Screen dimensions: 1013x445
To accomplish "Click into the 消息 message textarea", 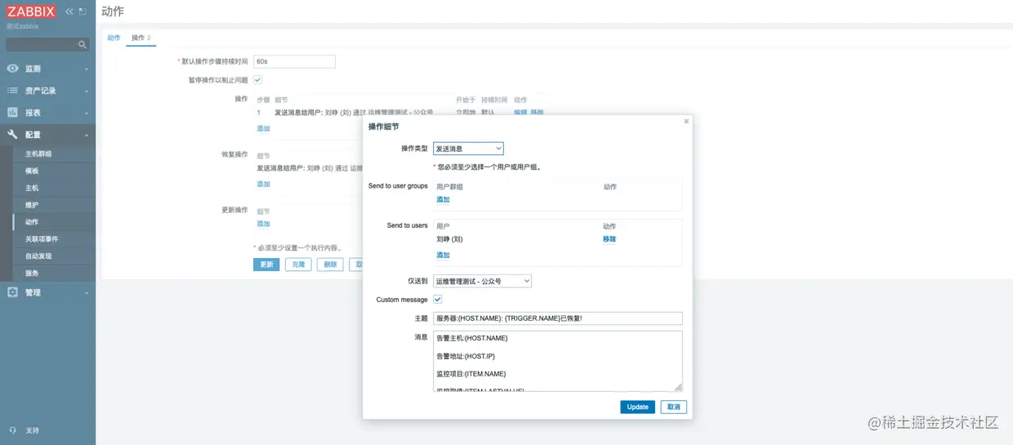I will [x=557, y=361].
